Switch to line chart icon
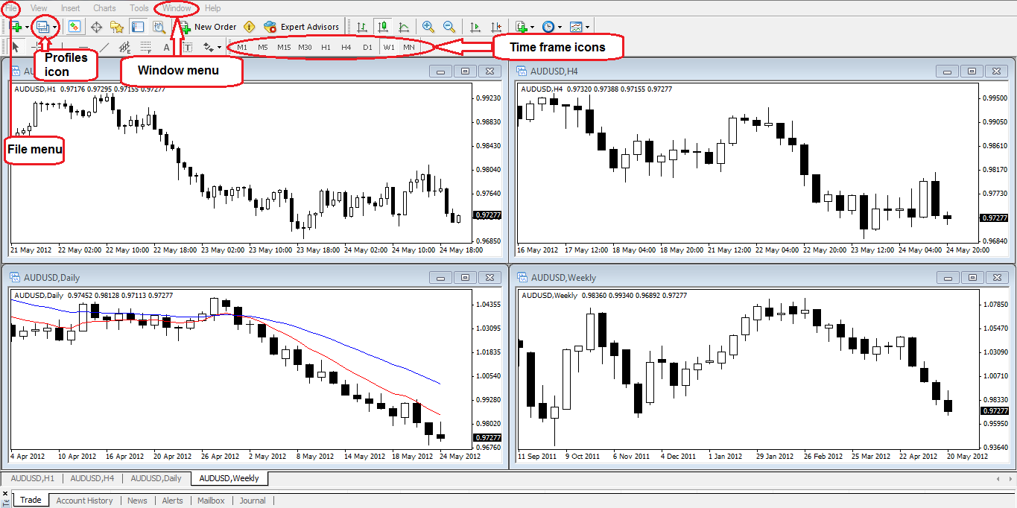This screenshot has height=508, width=1017. coord(404,27)
